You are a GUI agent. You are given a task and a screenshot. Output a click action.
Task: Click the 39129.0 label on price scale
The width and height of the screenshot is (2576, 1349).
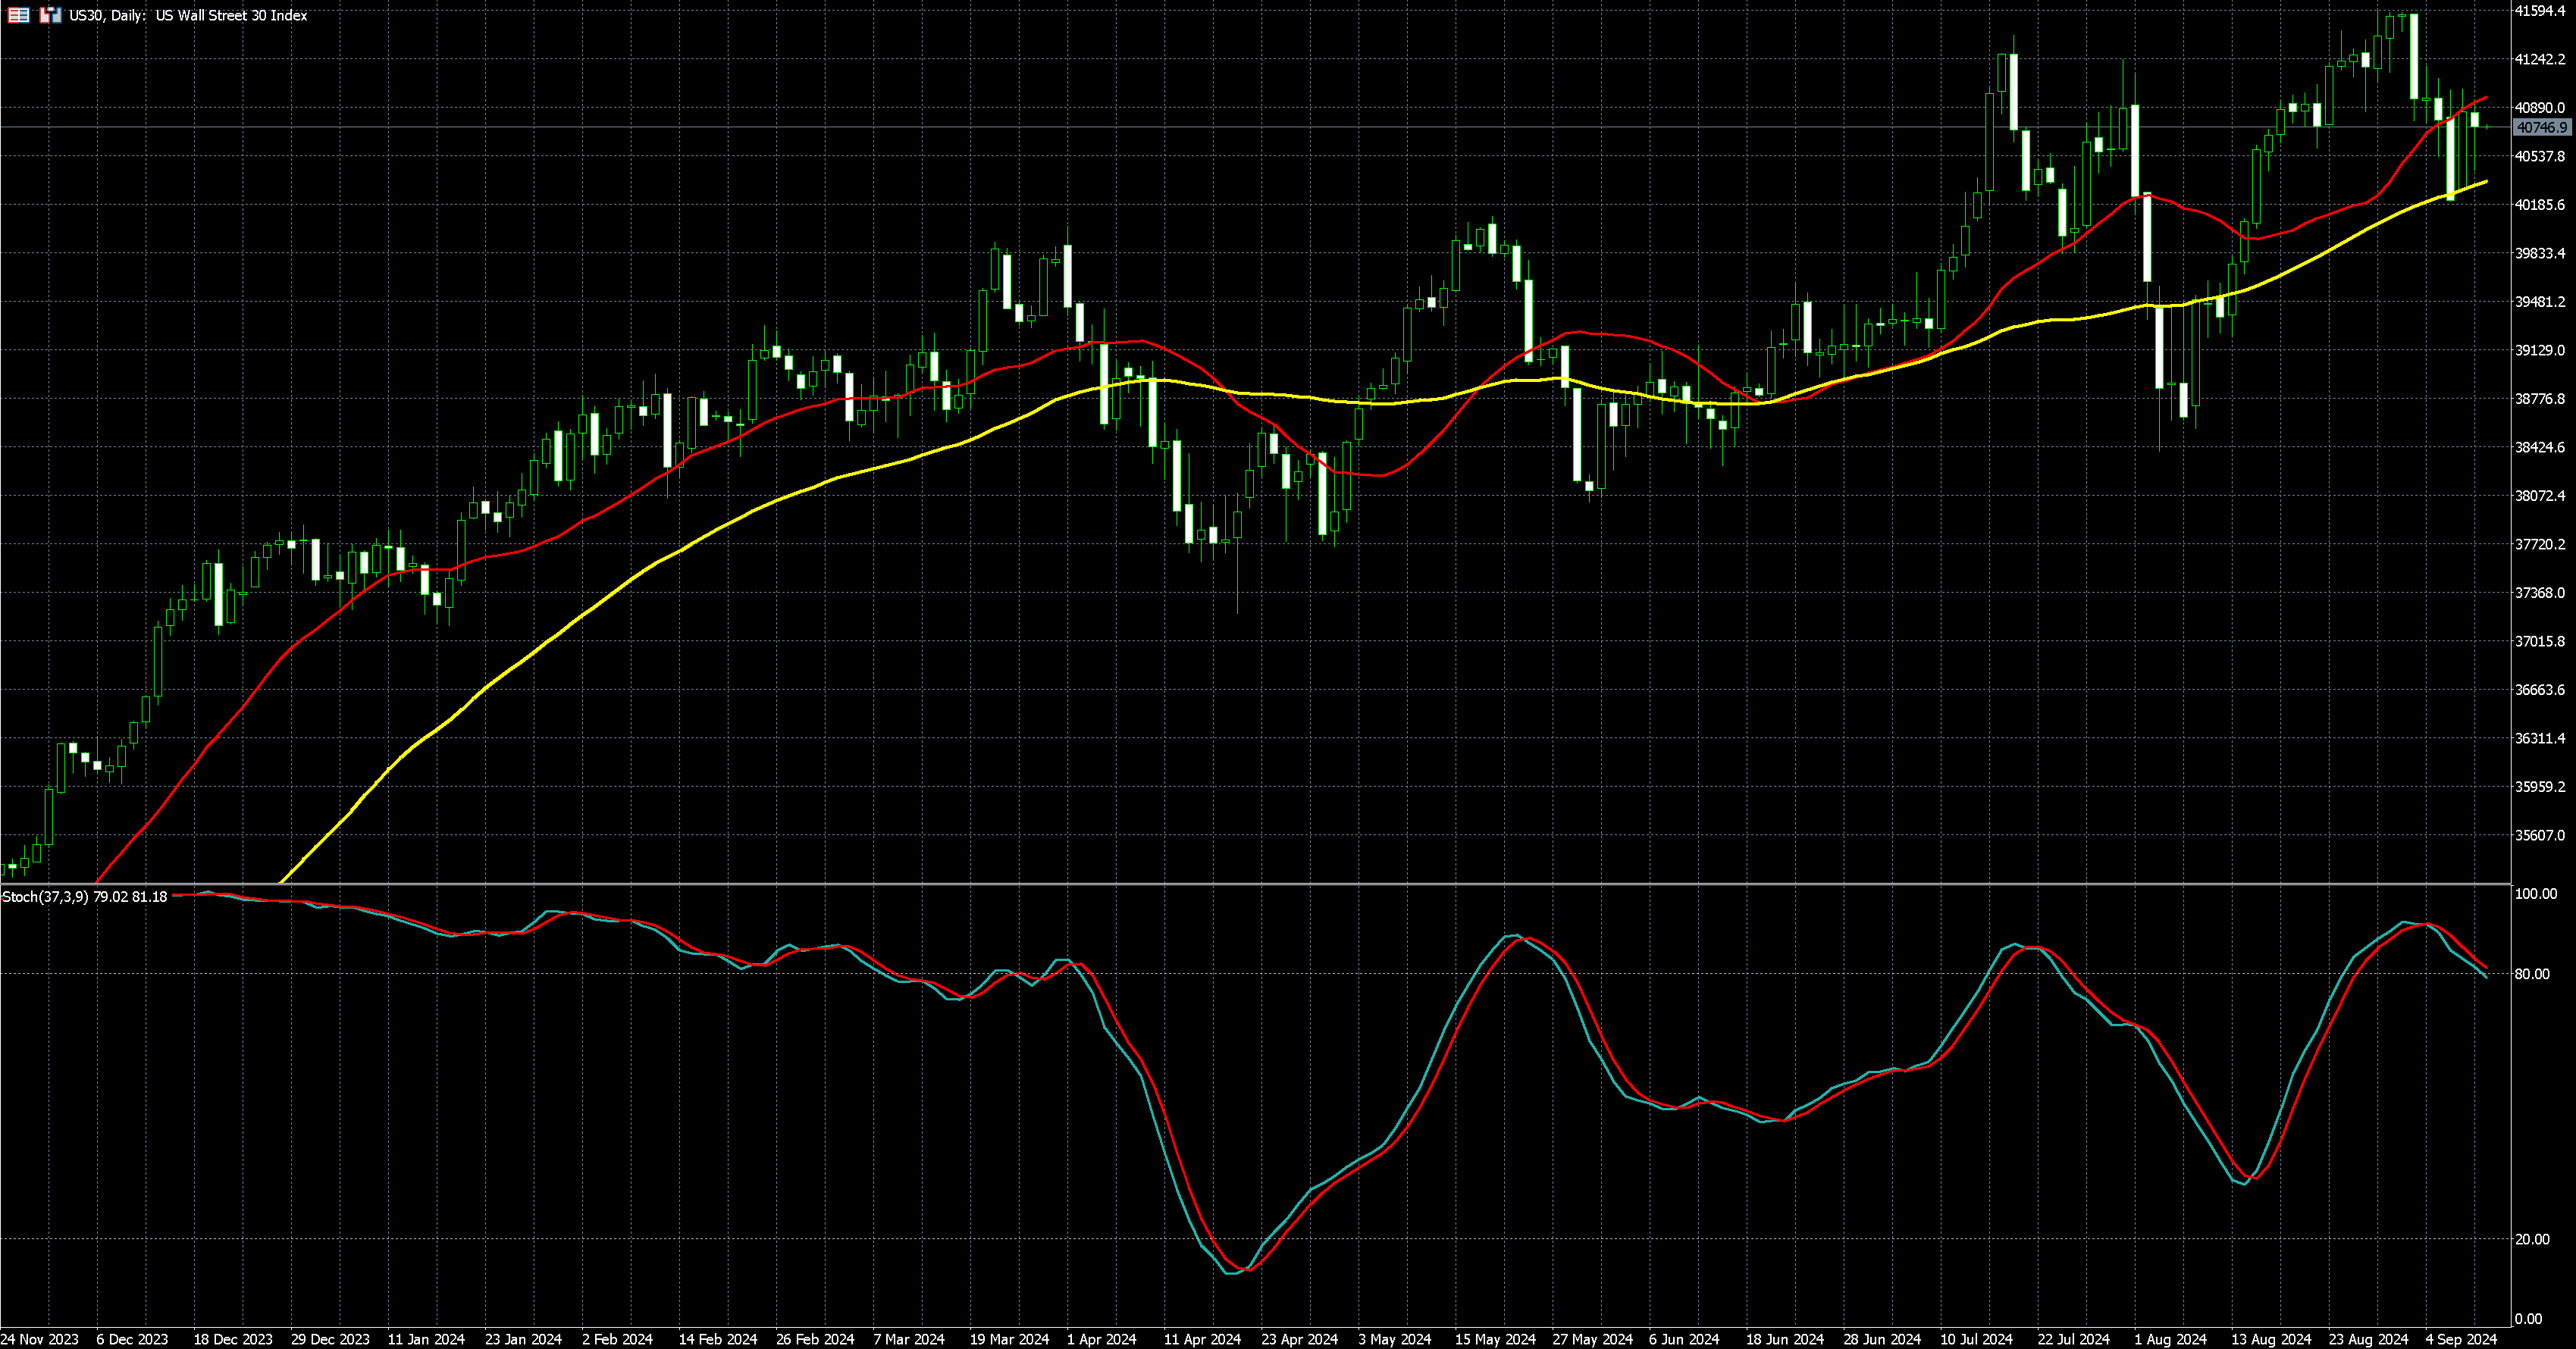tap(2539, 350)
